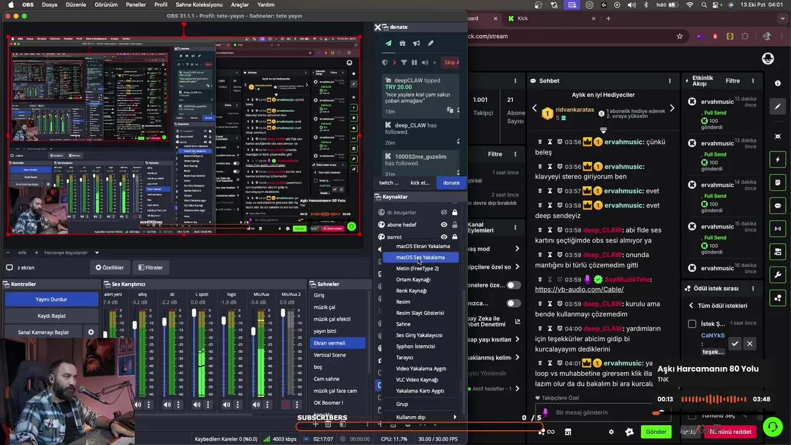Tick the İstek Ş... reward request checkbox
791x445 pixels.
[x=692, y=324]
